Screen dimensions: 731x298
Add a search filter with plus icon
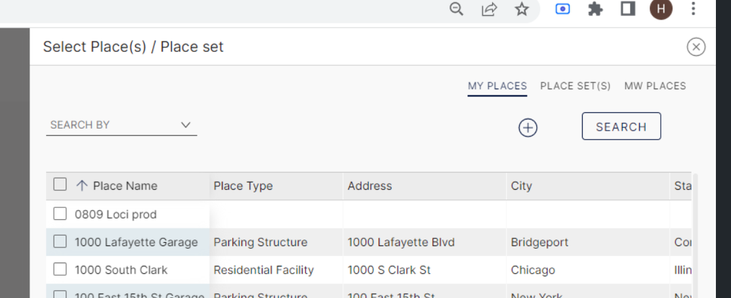(x=528, y=127)
